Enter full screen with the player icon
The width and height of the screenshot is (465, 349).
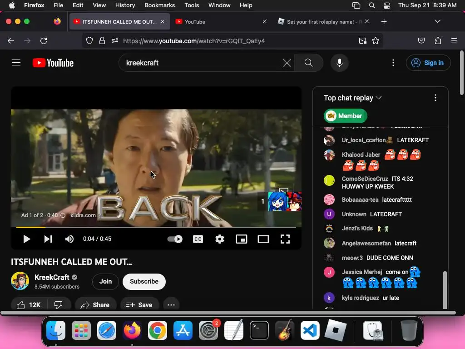(285, 239)
